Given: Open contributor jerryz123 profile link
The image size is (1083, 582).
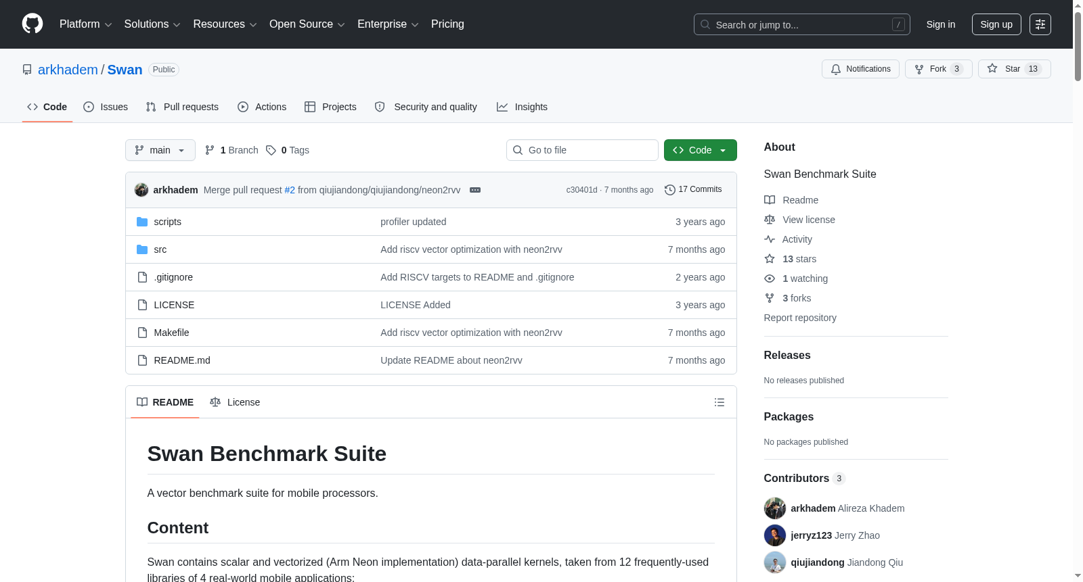Looking at the screenshot, I should click(811, 535).
